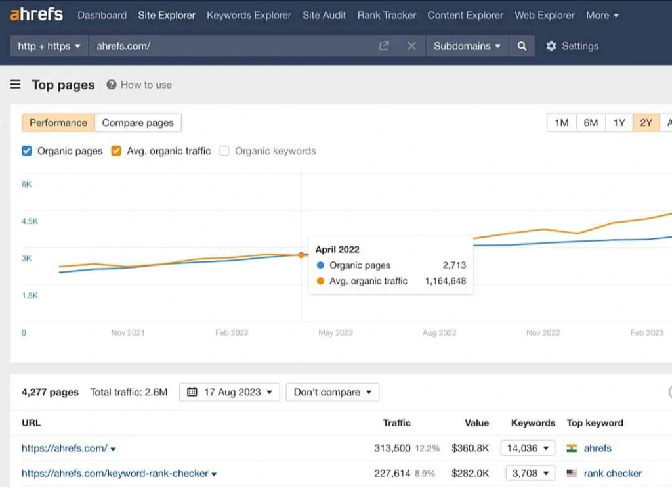672x488 pixels.
Task: Open URL in new tab icon
Action: tap(384, 46)
